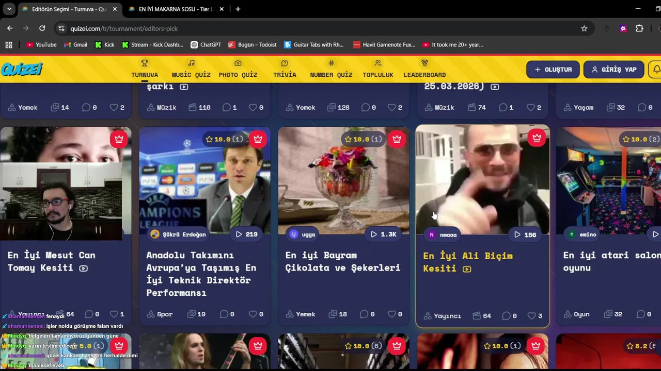The image size is (661, 371).
Task: Open the candy bowl thumbnail
Action: pos(343,180)
